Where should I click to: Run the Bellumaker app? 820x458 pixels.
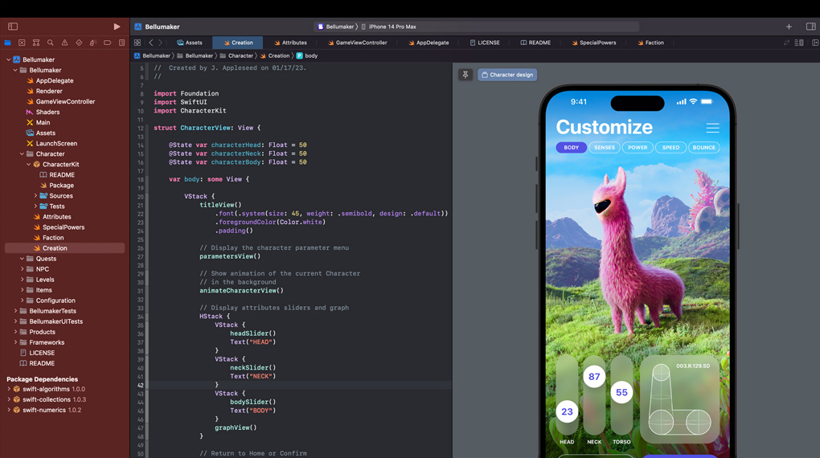117,27
